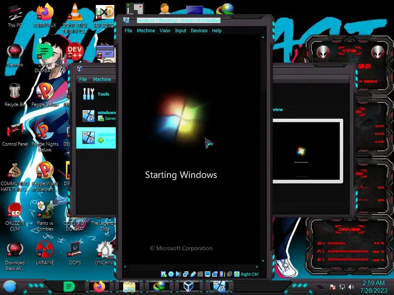Open the Plants vs Zombies shortcut

click(x=45, y=216)
